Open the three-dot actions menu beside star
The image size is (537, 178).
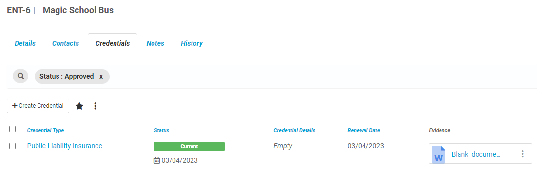(x=95, y=106)
